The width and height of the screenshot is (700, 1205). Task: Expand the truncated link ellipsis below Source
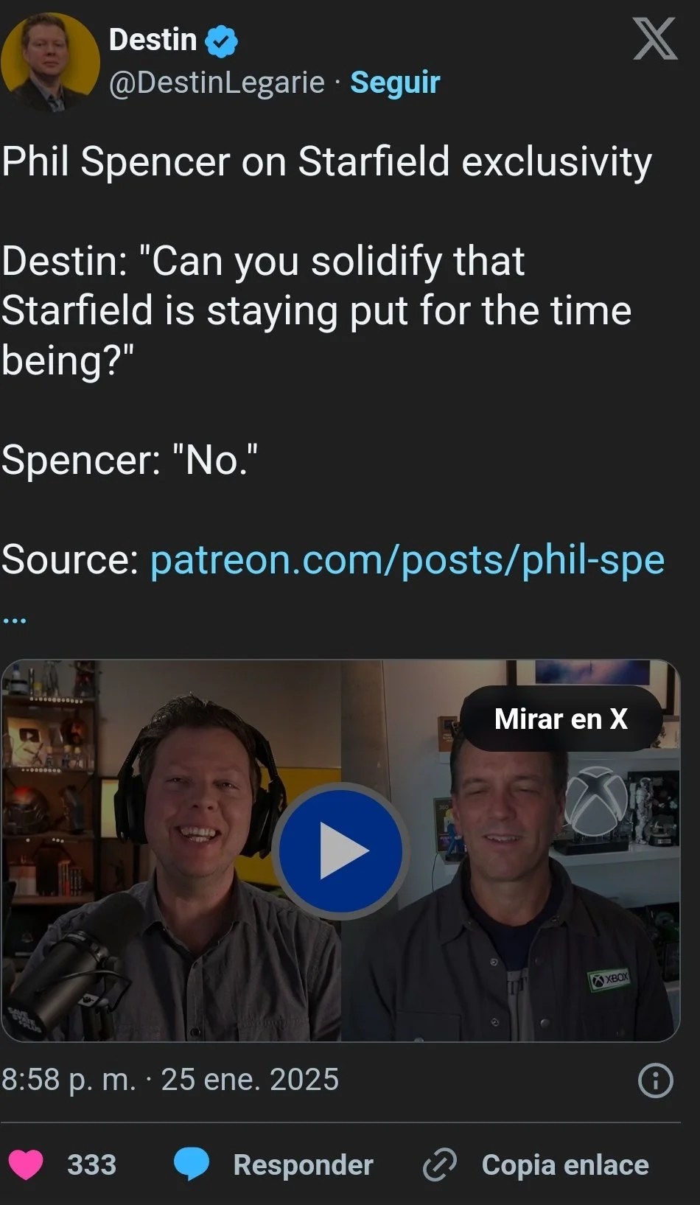click(x=14, y=620)
